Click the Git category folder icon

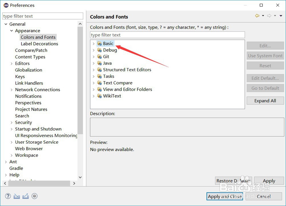pos(99,57)
